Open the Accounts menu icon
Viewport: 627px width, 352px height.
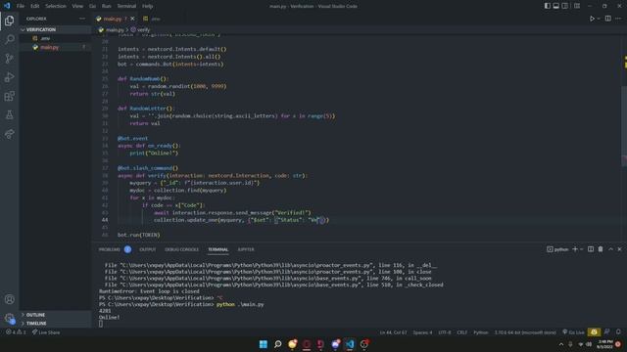10,299
